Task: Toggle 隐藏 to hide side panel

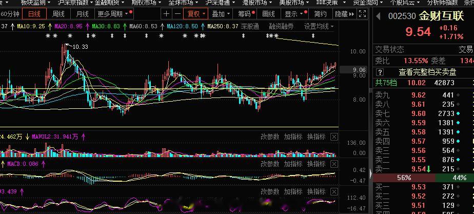Action: [x=345, y=14]
